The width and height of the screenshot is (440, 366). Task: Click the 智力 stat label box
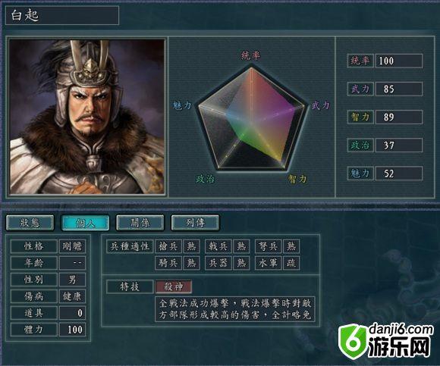pyautogui.click(x=360, y=117)
